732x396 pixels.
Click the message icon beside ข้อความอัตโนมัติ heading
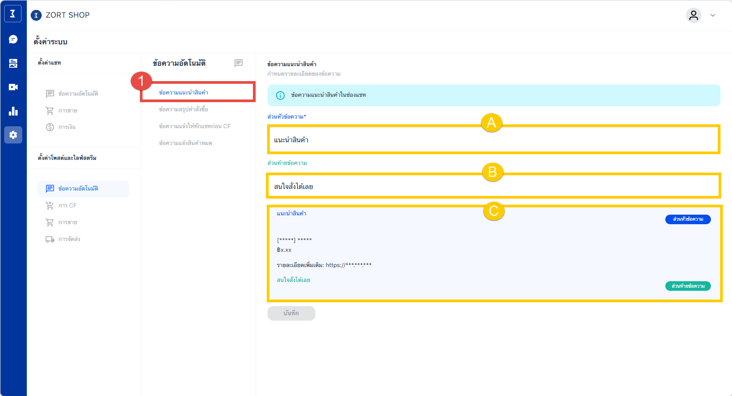point(238,63)
